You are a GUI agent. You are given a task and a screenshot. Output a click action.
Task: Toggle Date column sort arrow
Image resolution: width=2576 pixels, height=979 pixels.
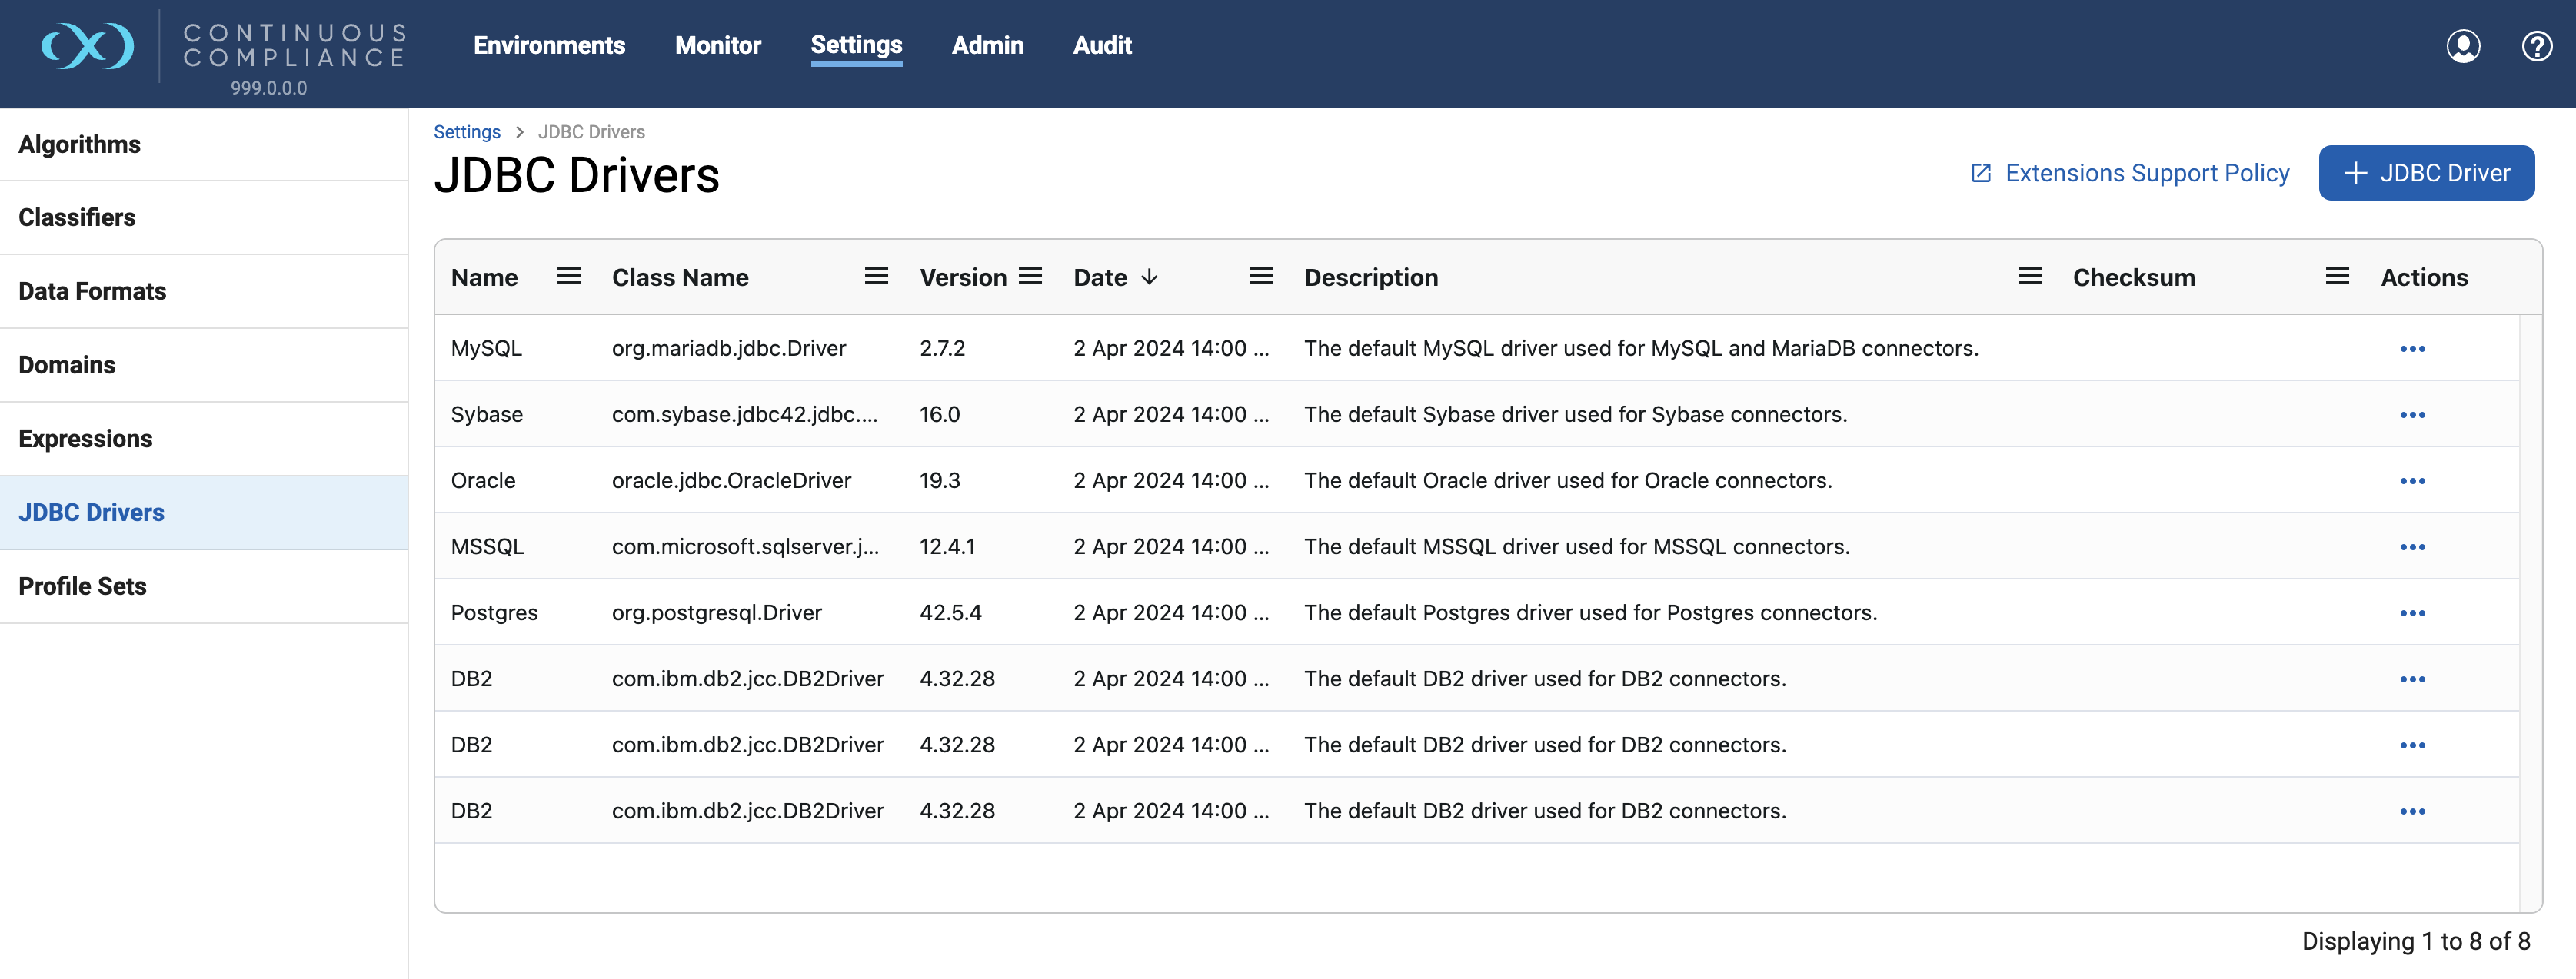(1149, 277)
